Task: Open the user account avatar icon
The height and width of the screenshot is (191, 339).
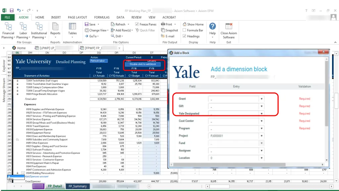Action: (333, 17)
